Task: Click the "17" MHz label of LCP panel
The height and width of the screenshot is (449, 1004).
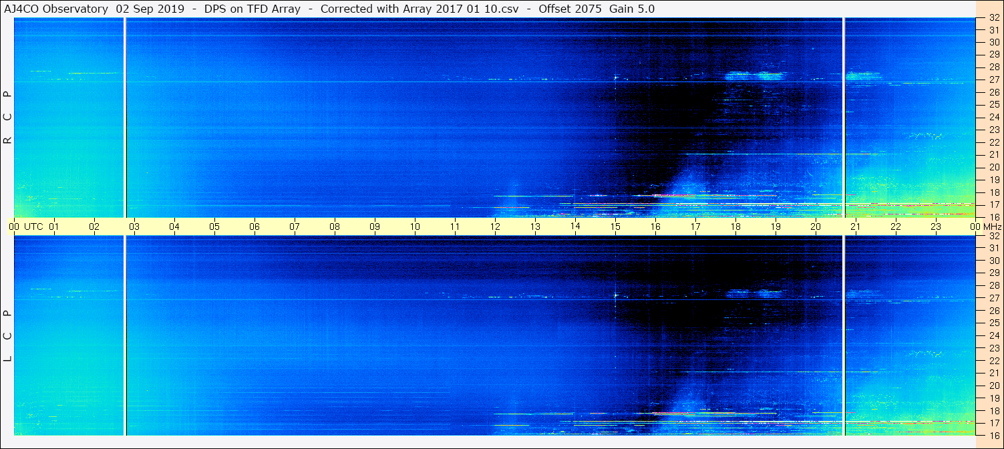Action: [994, 423]
